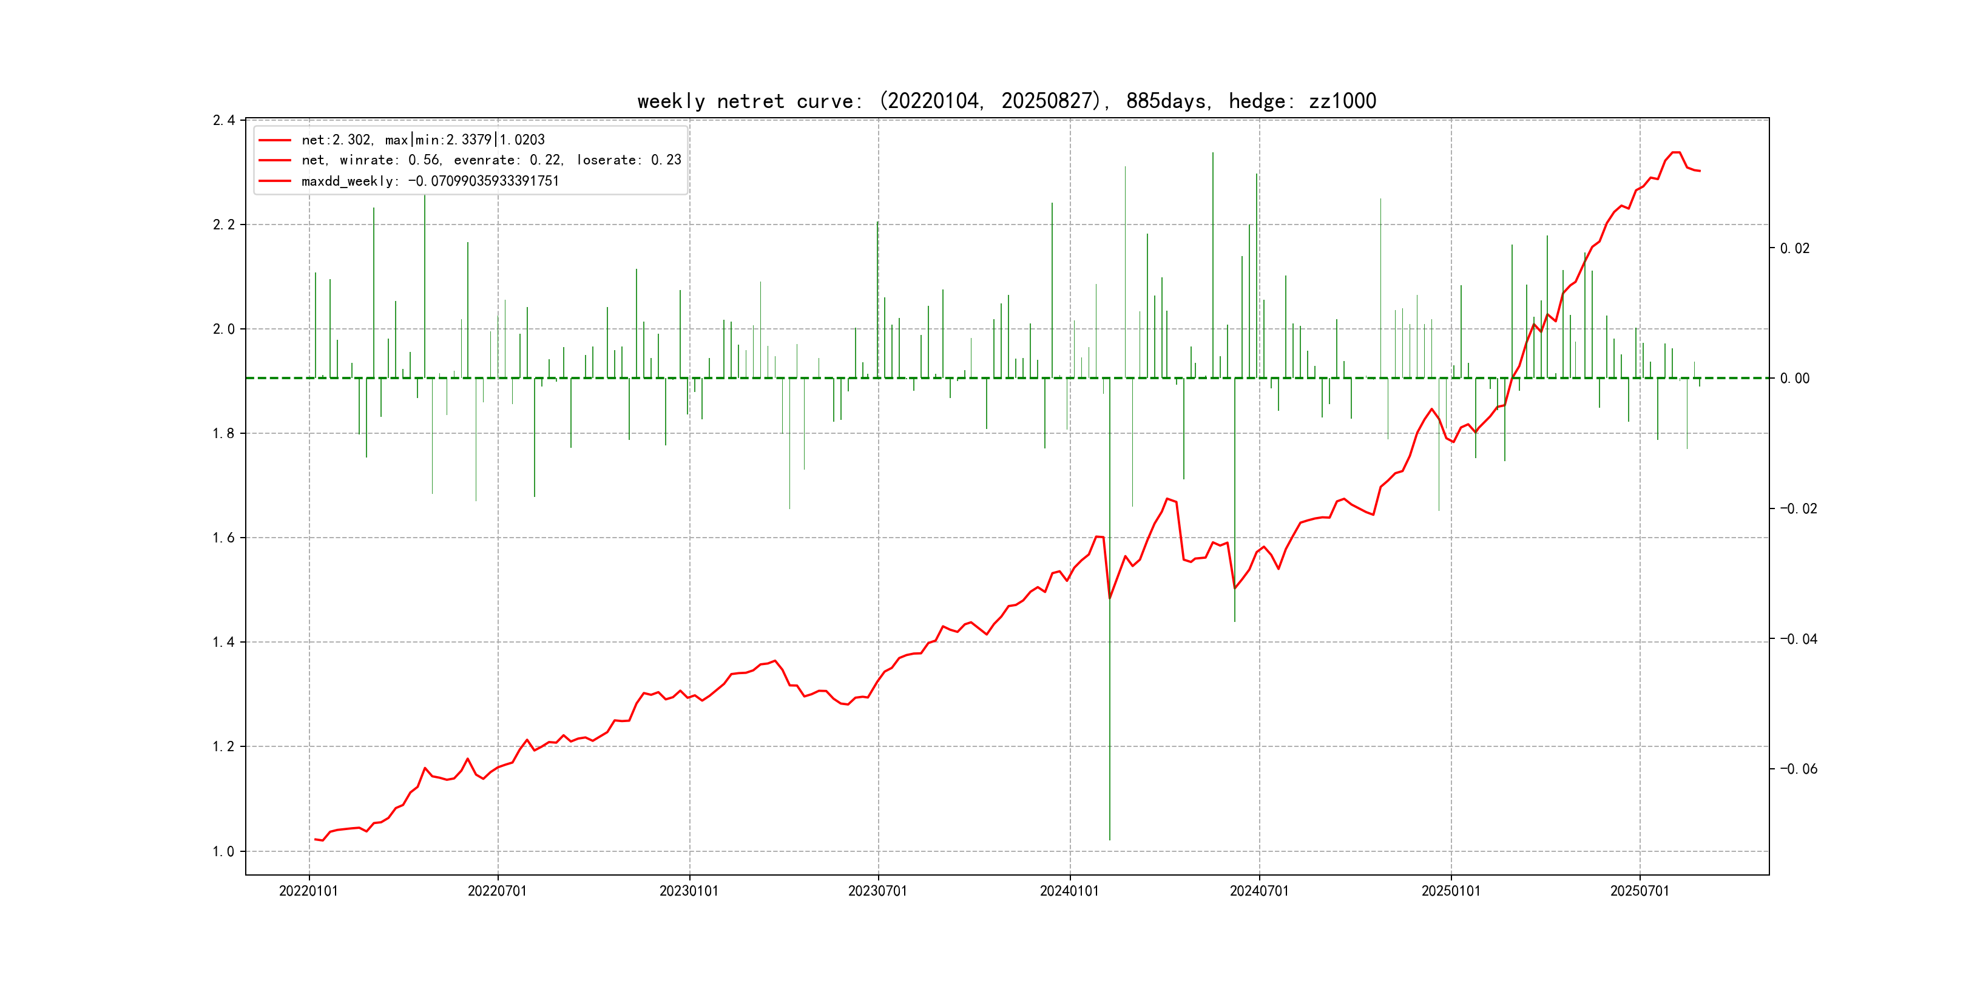Click the 1.0 left axis tick label
Image resolution: width=1966 pixels, height=983 pixels.
[224, 852]
